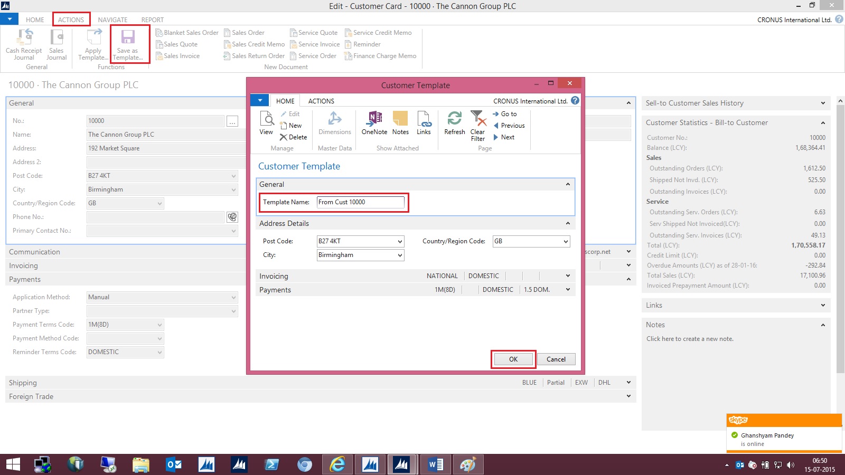Collapse the Address Details section
Screen dimensions: 845x475
568,223
